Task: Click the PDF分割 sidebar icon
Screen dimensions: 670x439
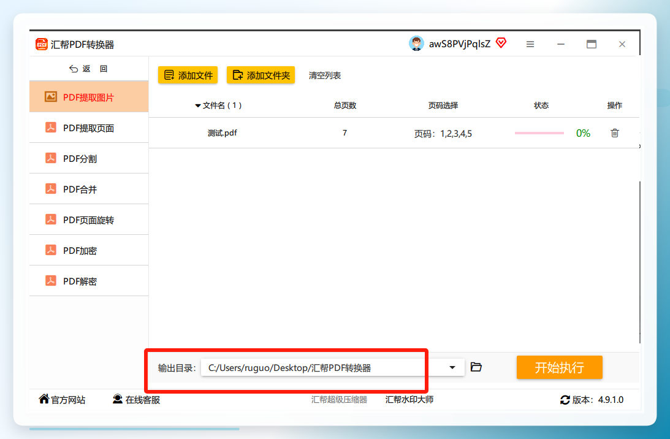Action: tap(51, 158)
